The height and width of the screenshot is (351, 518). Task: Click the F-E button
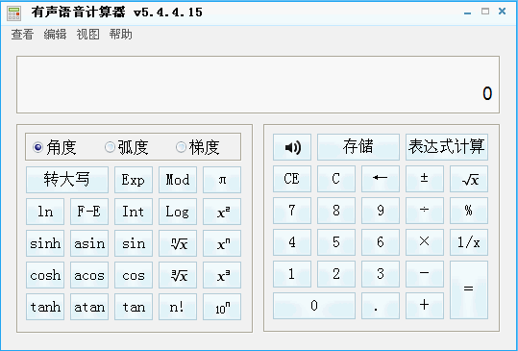[89, 212]
